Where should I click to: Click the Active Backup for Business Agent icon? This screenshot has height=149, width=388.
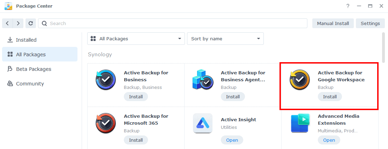tap(203, 80)
